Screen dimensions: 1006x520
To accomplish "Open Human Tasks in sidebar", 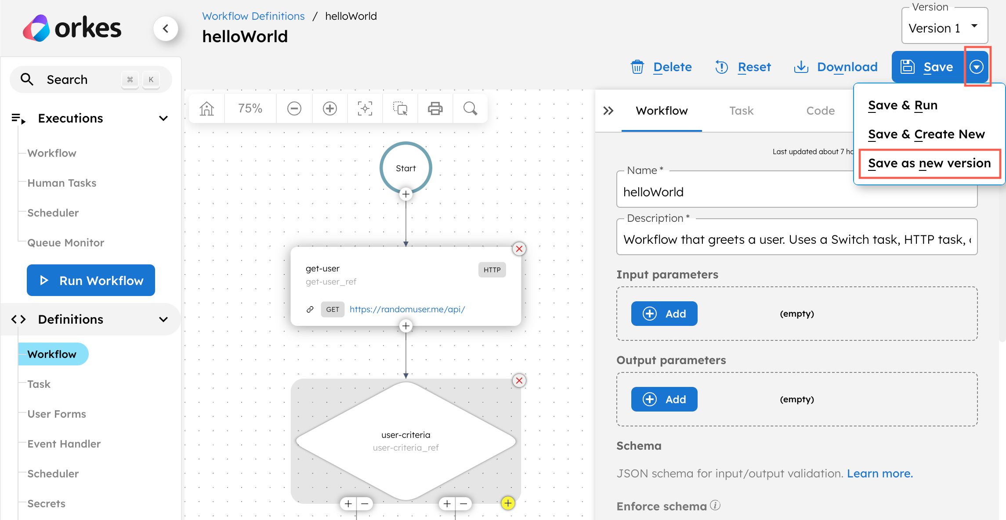I will [62, 183].
